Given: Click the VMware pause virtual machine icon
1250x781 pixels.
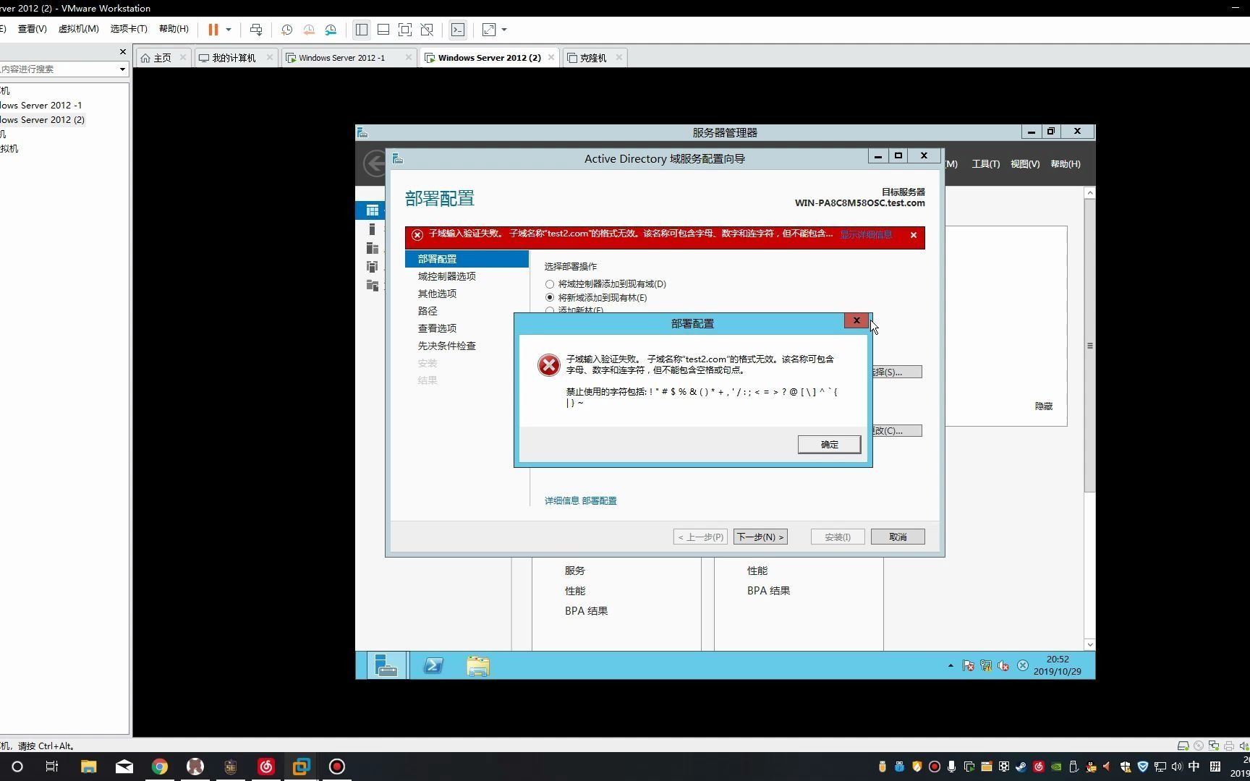Looking at the screenshot, I should (213, 30).
